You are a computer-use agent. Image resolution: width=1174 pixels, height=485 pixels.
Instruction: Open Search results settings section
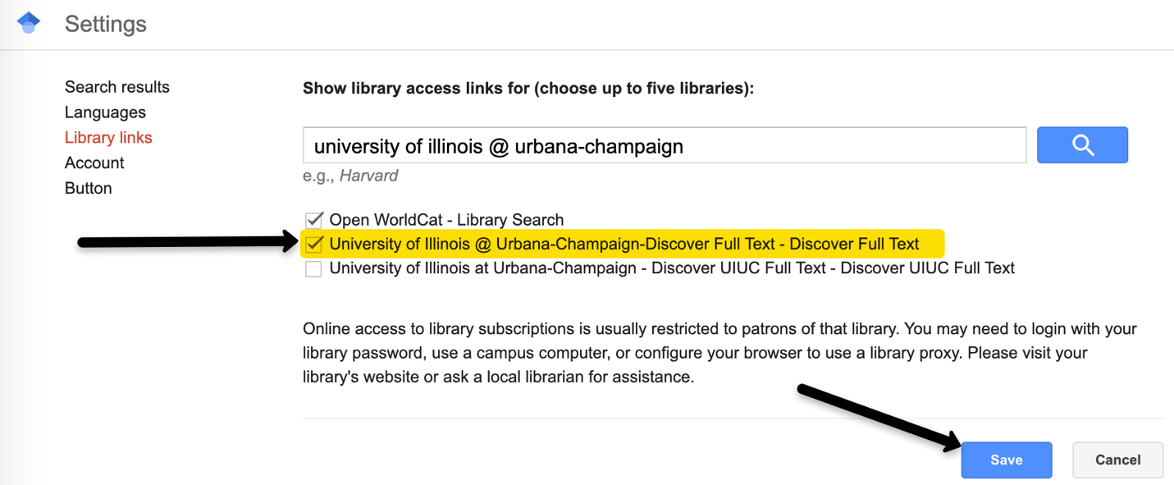(117, 87)
